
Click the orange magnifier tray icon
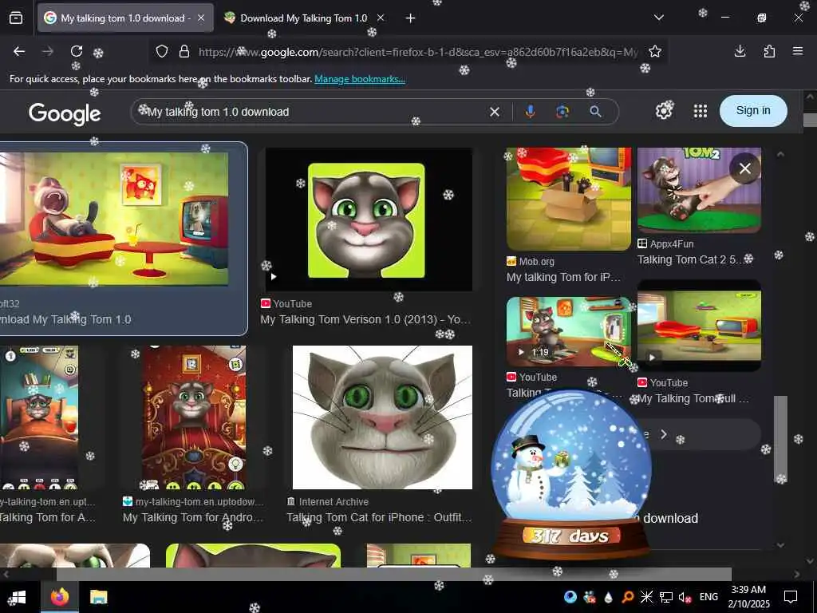pyautogui.click(x=628, y=597)
